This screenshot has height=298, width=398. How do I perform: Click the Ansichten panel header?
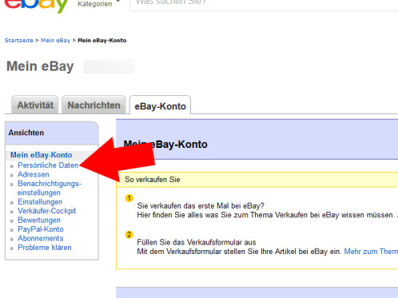click(52, 133)
